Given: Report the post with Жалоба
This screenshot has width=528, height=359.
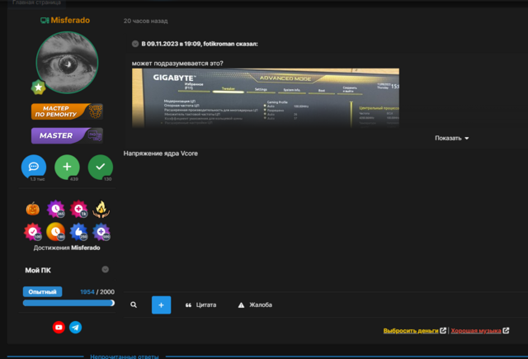Looking at the screenshot, I should 254,305.
